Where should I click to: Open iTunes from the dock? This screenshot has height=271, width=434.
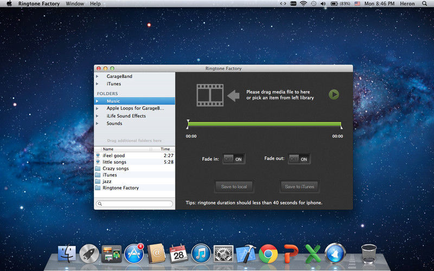pyautogui.click(x=201, y=253)
